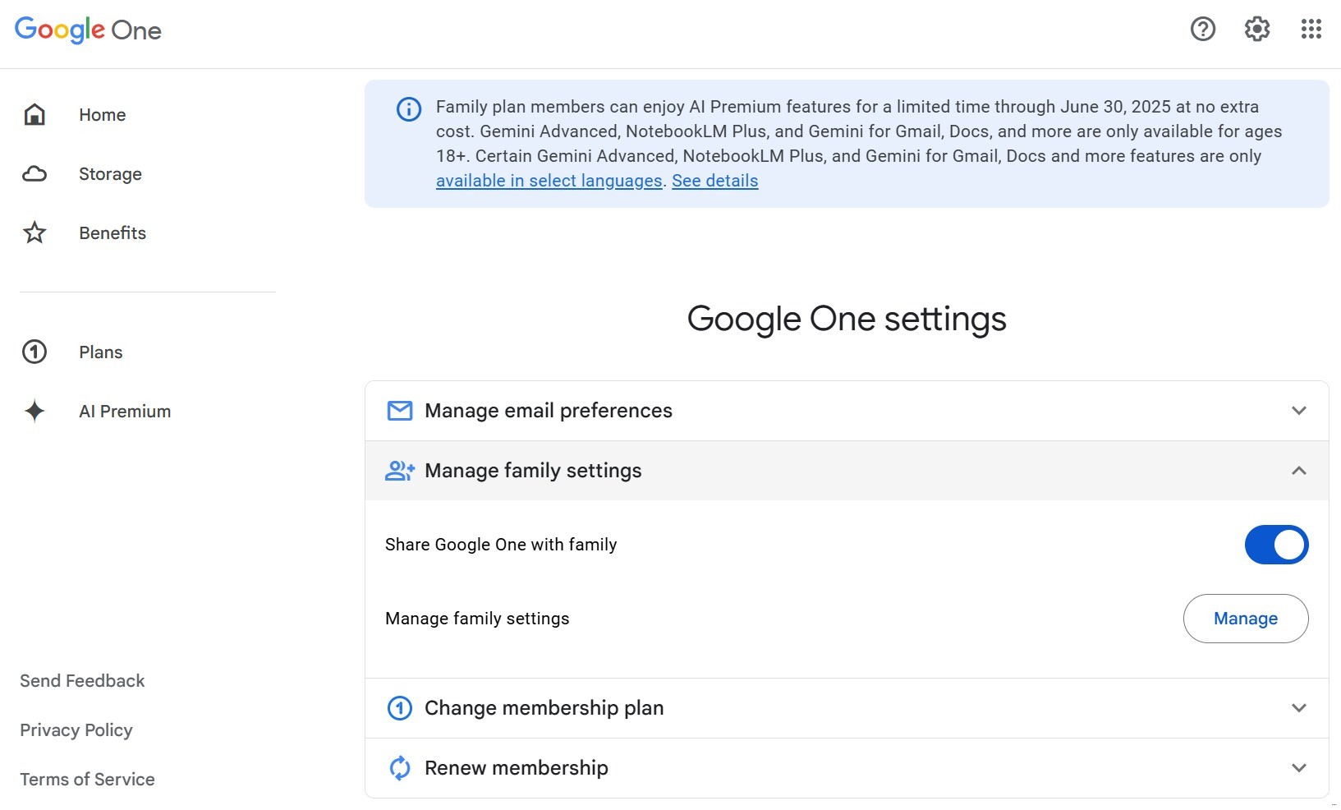
Task: Open Terms of Service link
Action: [x=87, y=780]
